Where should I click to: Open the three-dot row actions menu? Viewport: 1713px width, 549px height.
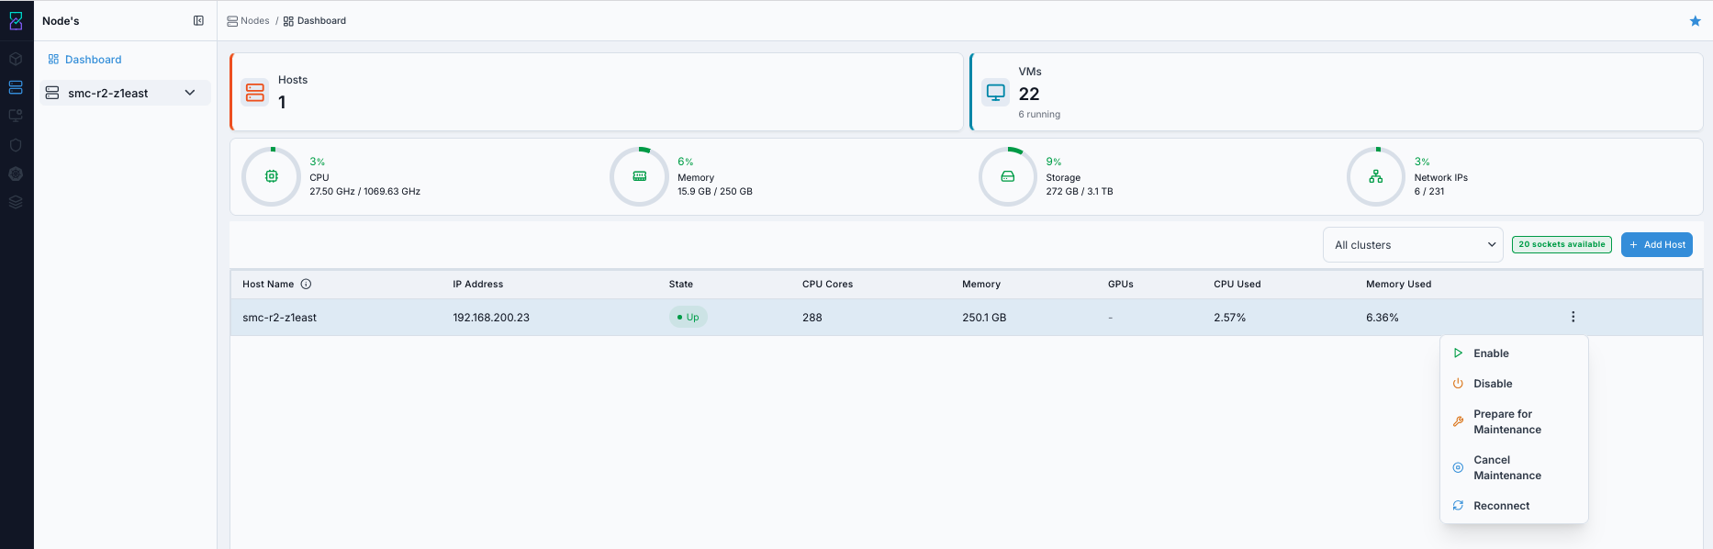[x=1573, y=317]
